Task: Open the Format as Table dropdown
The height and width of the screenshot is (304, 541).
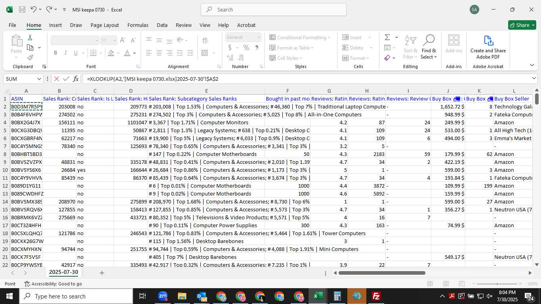Action: pyautogui.click(x=291, y=47)
